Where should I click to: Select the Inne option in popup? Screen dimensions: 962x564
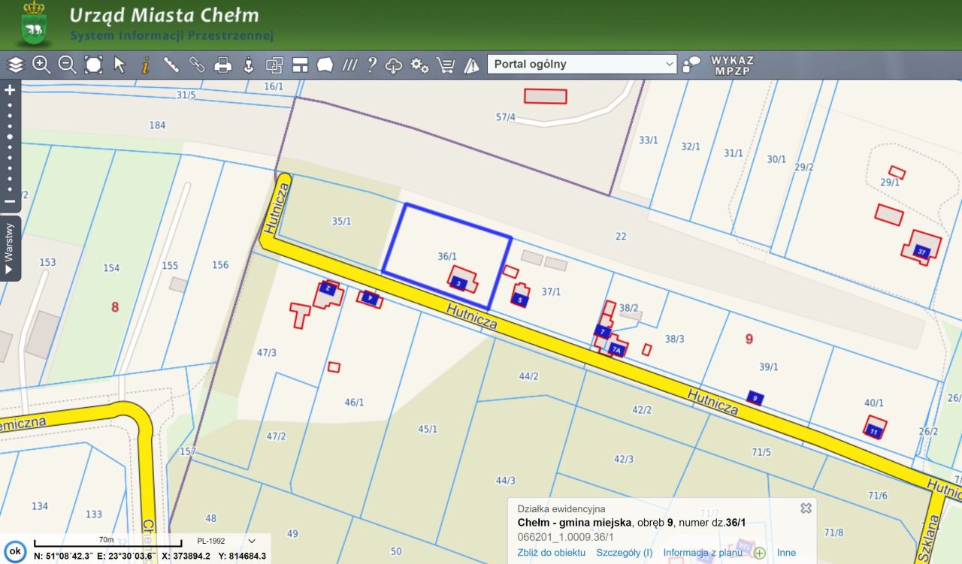(x=786, y=553)
